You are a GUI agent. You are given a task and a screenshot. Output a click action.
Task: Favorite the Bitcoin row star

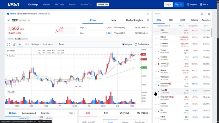(x=156, y=38)
